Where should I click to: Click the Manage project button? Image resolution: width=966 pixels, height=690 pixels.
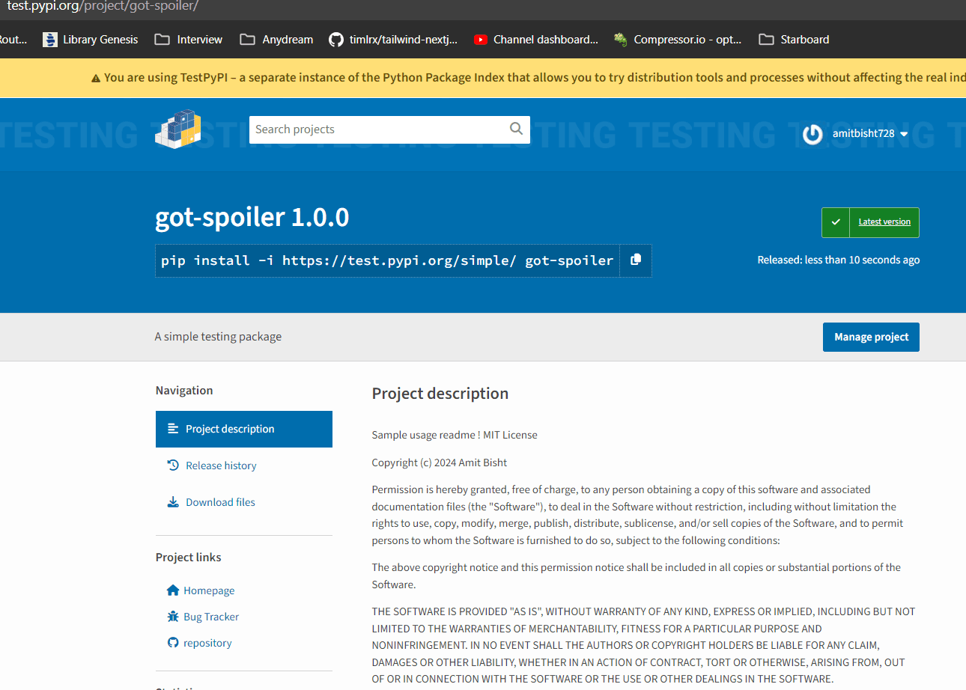871,337
